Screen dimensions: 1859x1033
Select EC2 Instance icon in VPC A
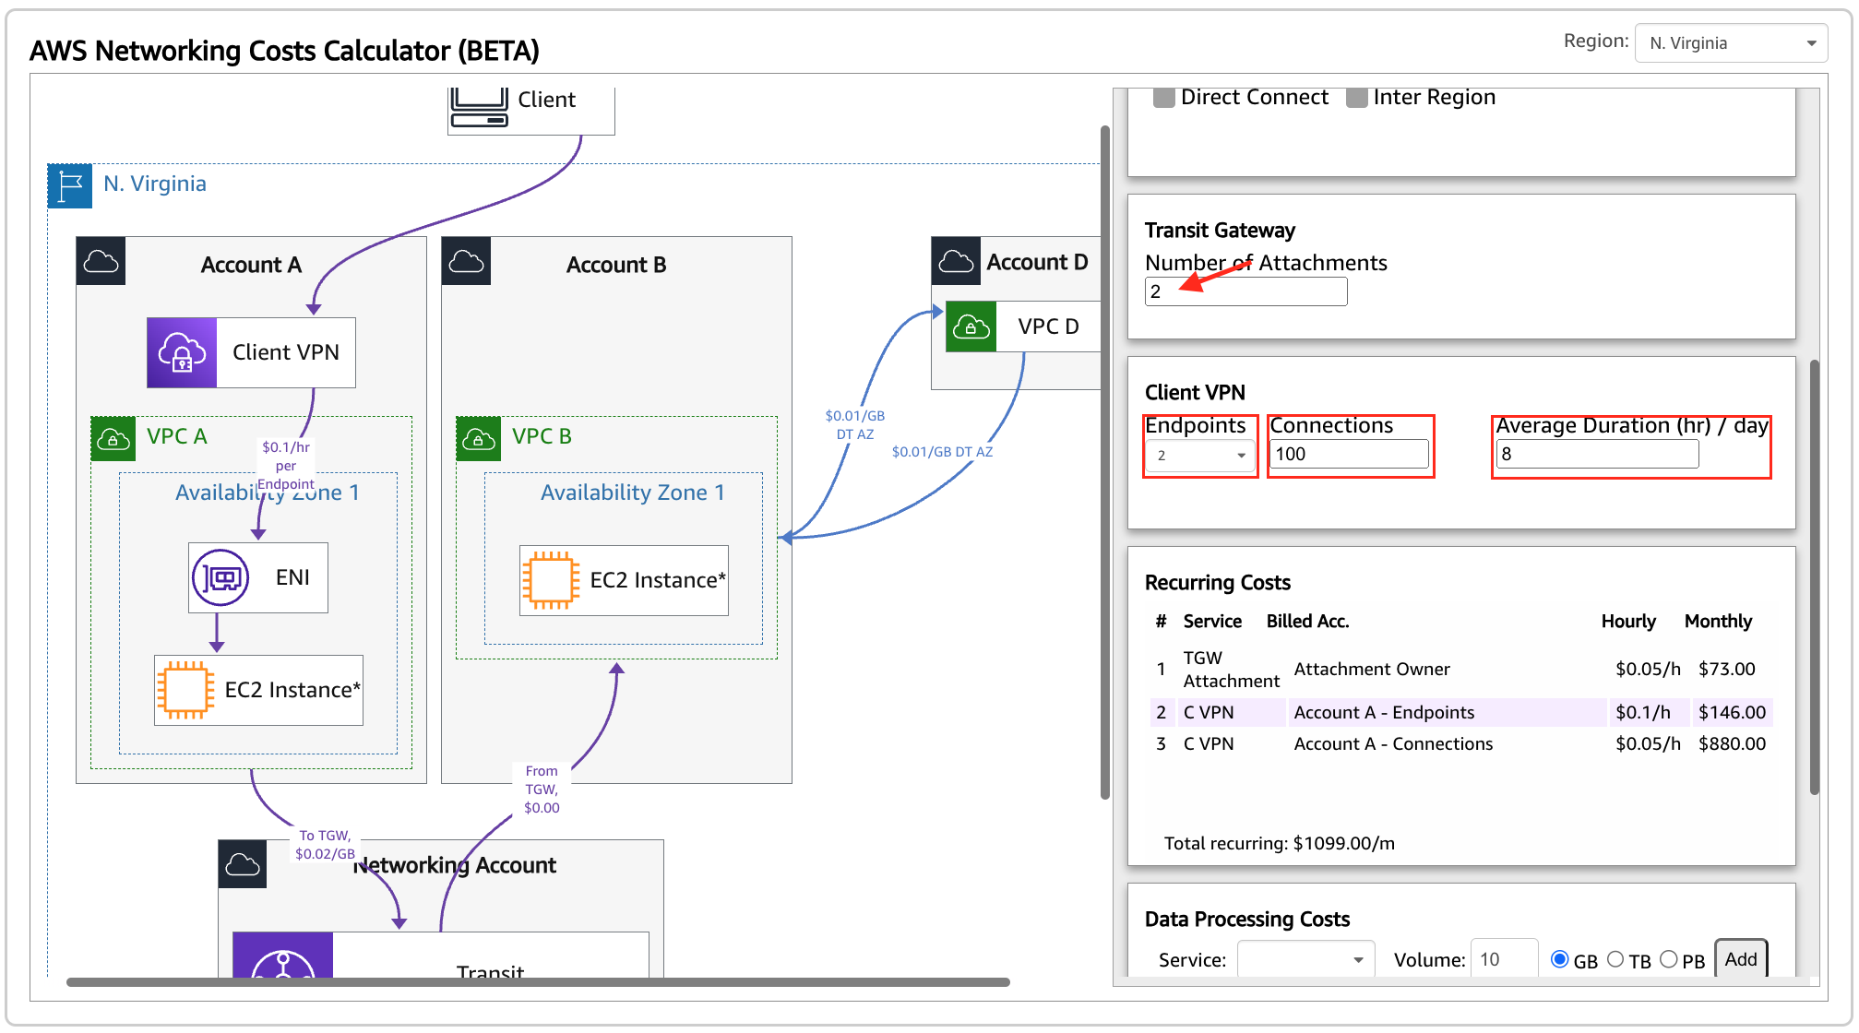coord(185,690)
